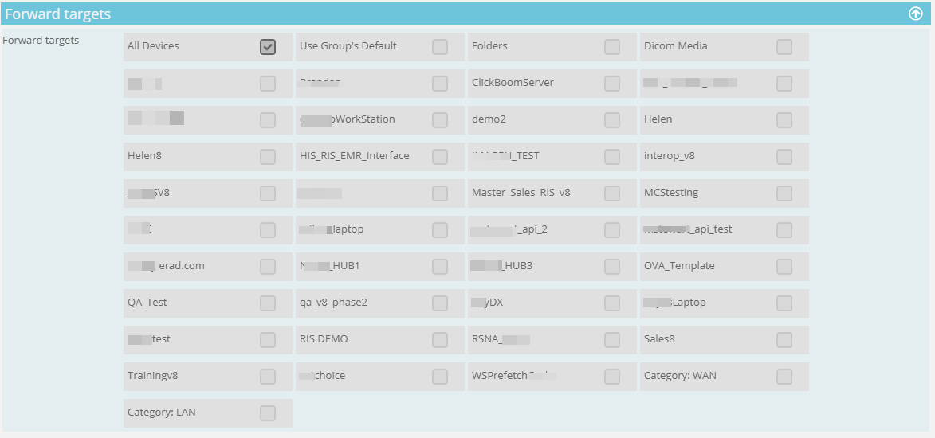Enable the demo2 checkbox

coord(612,120)
